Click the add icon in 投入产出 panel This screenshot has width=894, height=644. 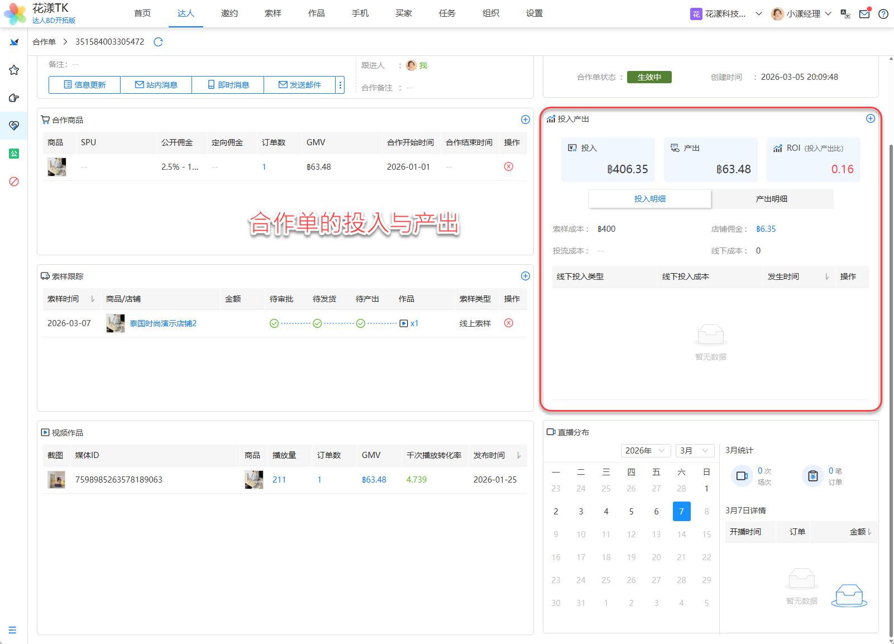pos(870,118)
